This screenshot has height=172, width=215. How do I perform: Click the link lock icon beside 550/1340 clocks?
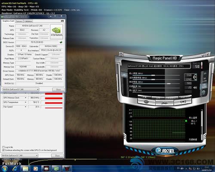[195, 77]
